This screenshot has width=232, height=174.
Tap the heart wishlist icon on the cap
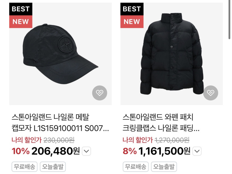(100, 93)
